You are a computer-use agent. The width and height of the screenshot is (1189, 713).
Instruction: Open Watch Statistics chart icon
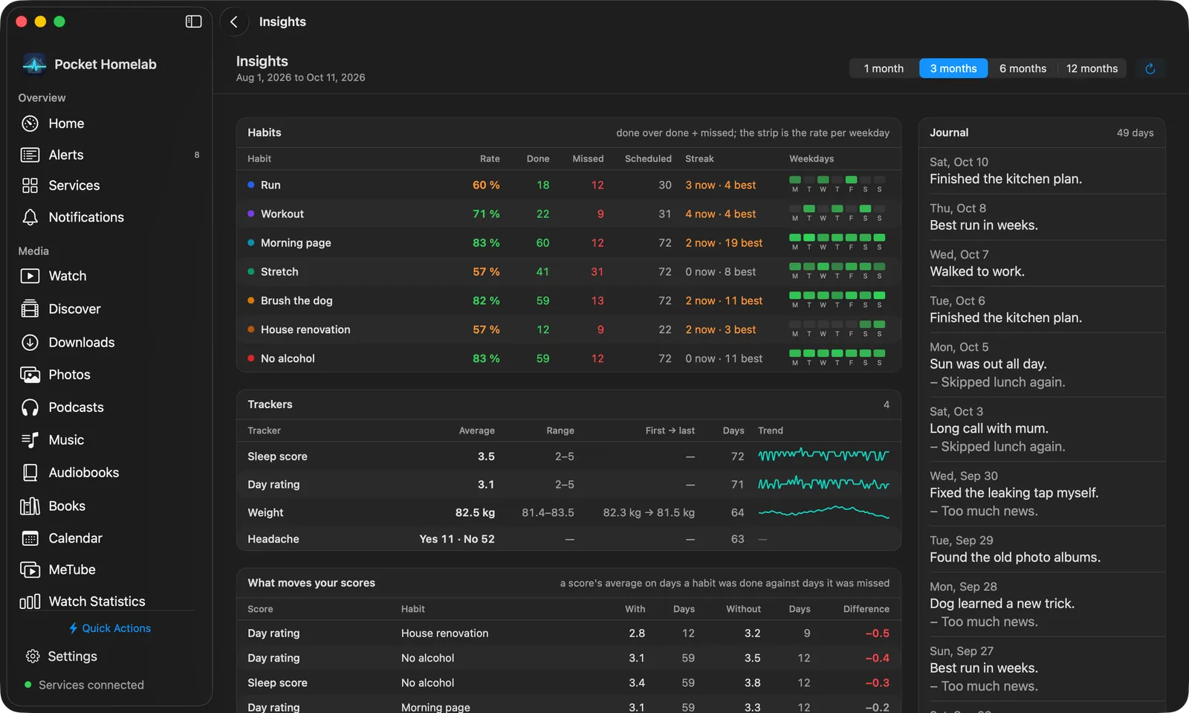[x=30, y=601]
